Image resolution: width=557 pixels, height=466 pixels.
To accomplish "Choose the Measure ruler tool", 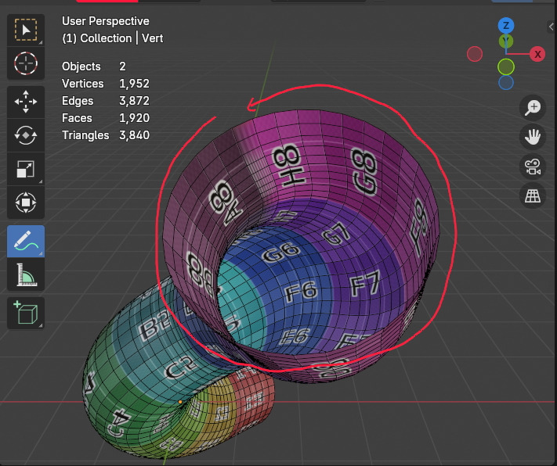I will 26,275.
